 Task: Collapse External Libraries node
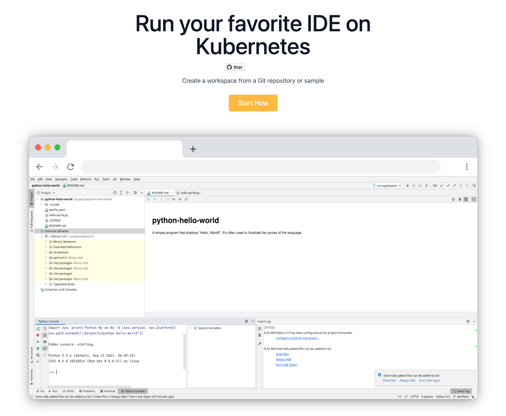point(37,231)
